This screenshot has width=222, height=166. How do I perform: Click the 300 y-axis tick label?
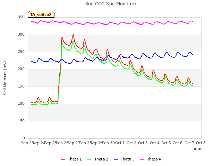[21, 35]
